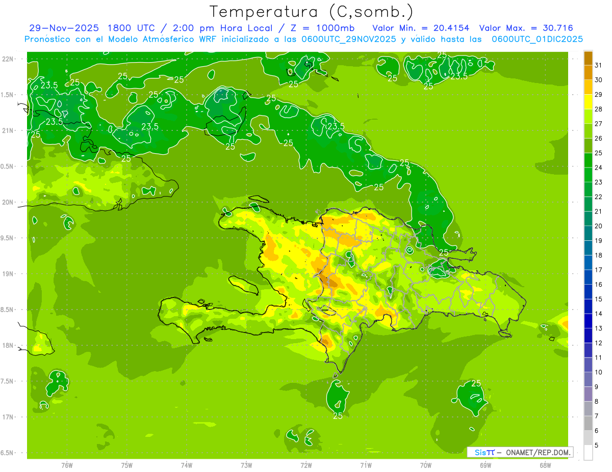Viewport: 612px width, 472px height.
Task: Click the "73W" longitude axis label
Action: (246, 465)
